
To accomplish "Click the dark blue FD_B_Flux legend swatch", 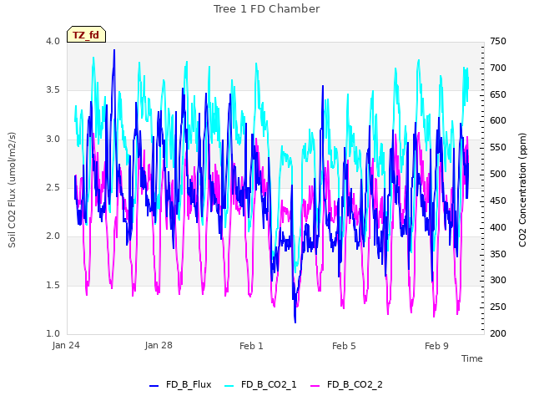I will coord(154,386).
